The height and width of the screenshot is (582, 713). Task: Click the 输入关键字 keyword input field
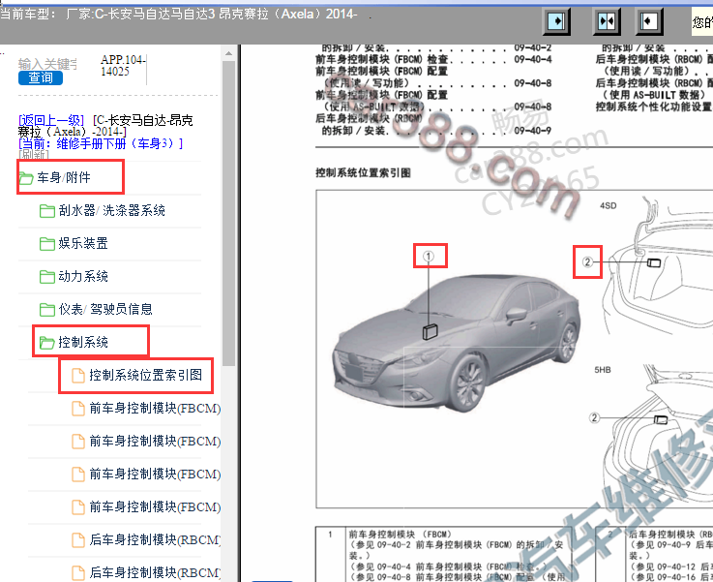pos(47,64)
